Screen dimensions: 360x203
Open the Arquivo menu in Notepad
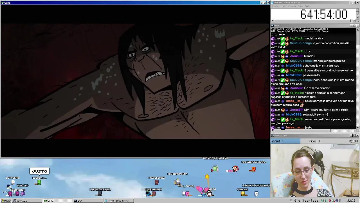pyautogui.click(x=275, y=6)
